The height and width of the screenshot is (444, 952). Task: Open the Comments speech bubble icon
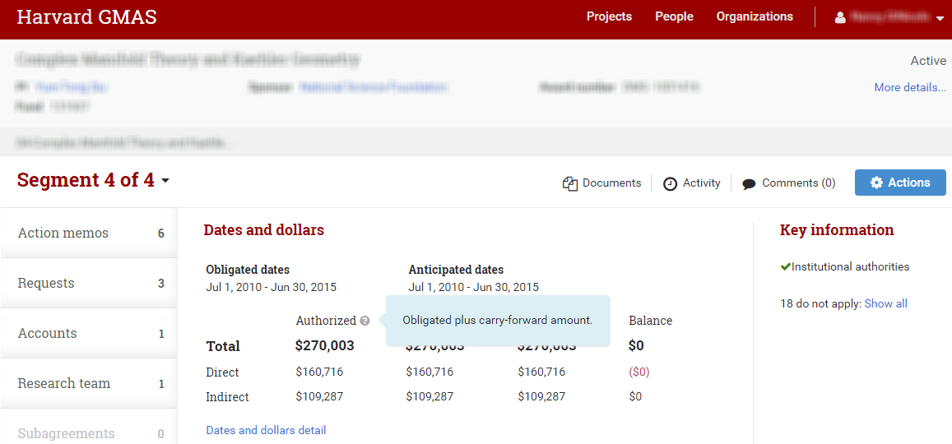point(750,184)
